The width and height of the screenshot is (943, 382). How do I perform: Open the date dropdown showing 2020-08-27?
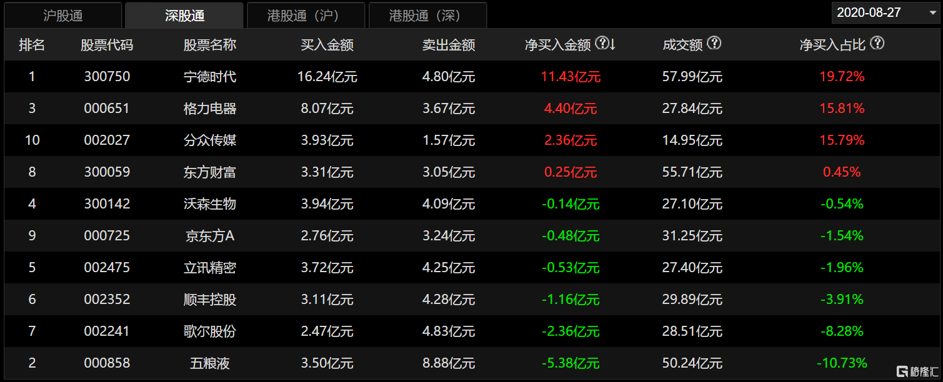pyautogui.click(x=886, y=12)
